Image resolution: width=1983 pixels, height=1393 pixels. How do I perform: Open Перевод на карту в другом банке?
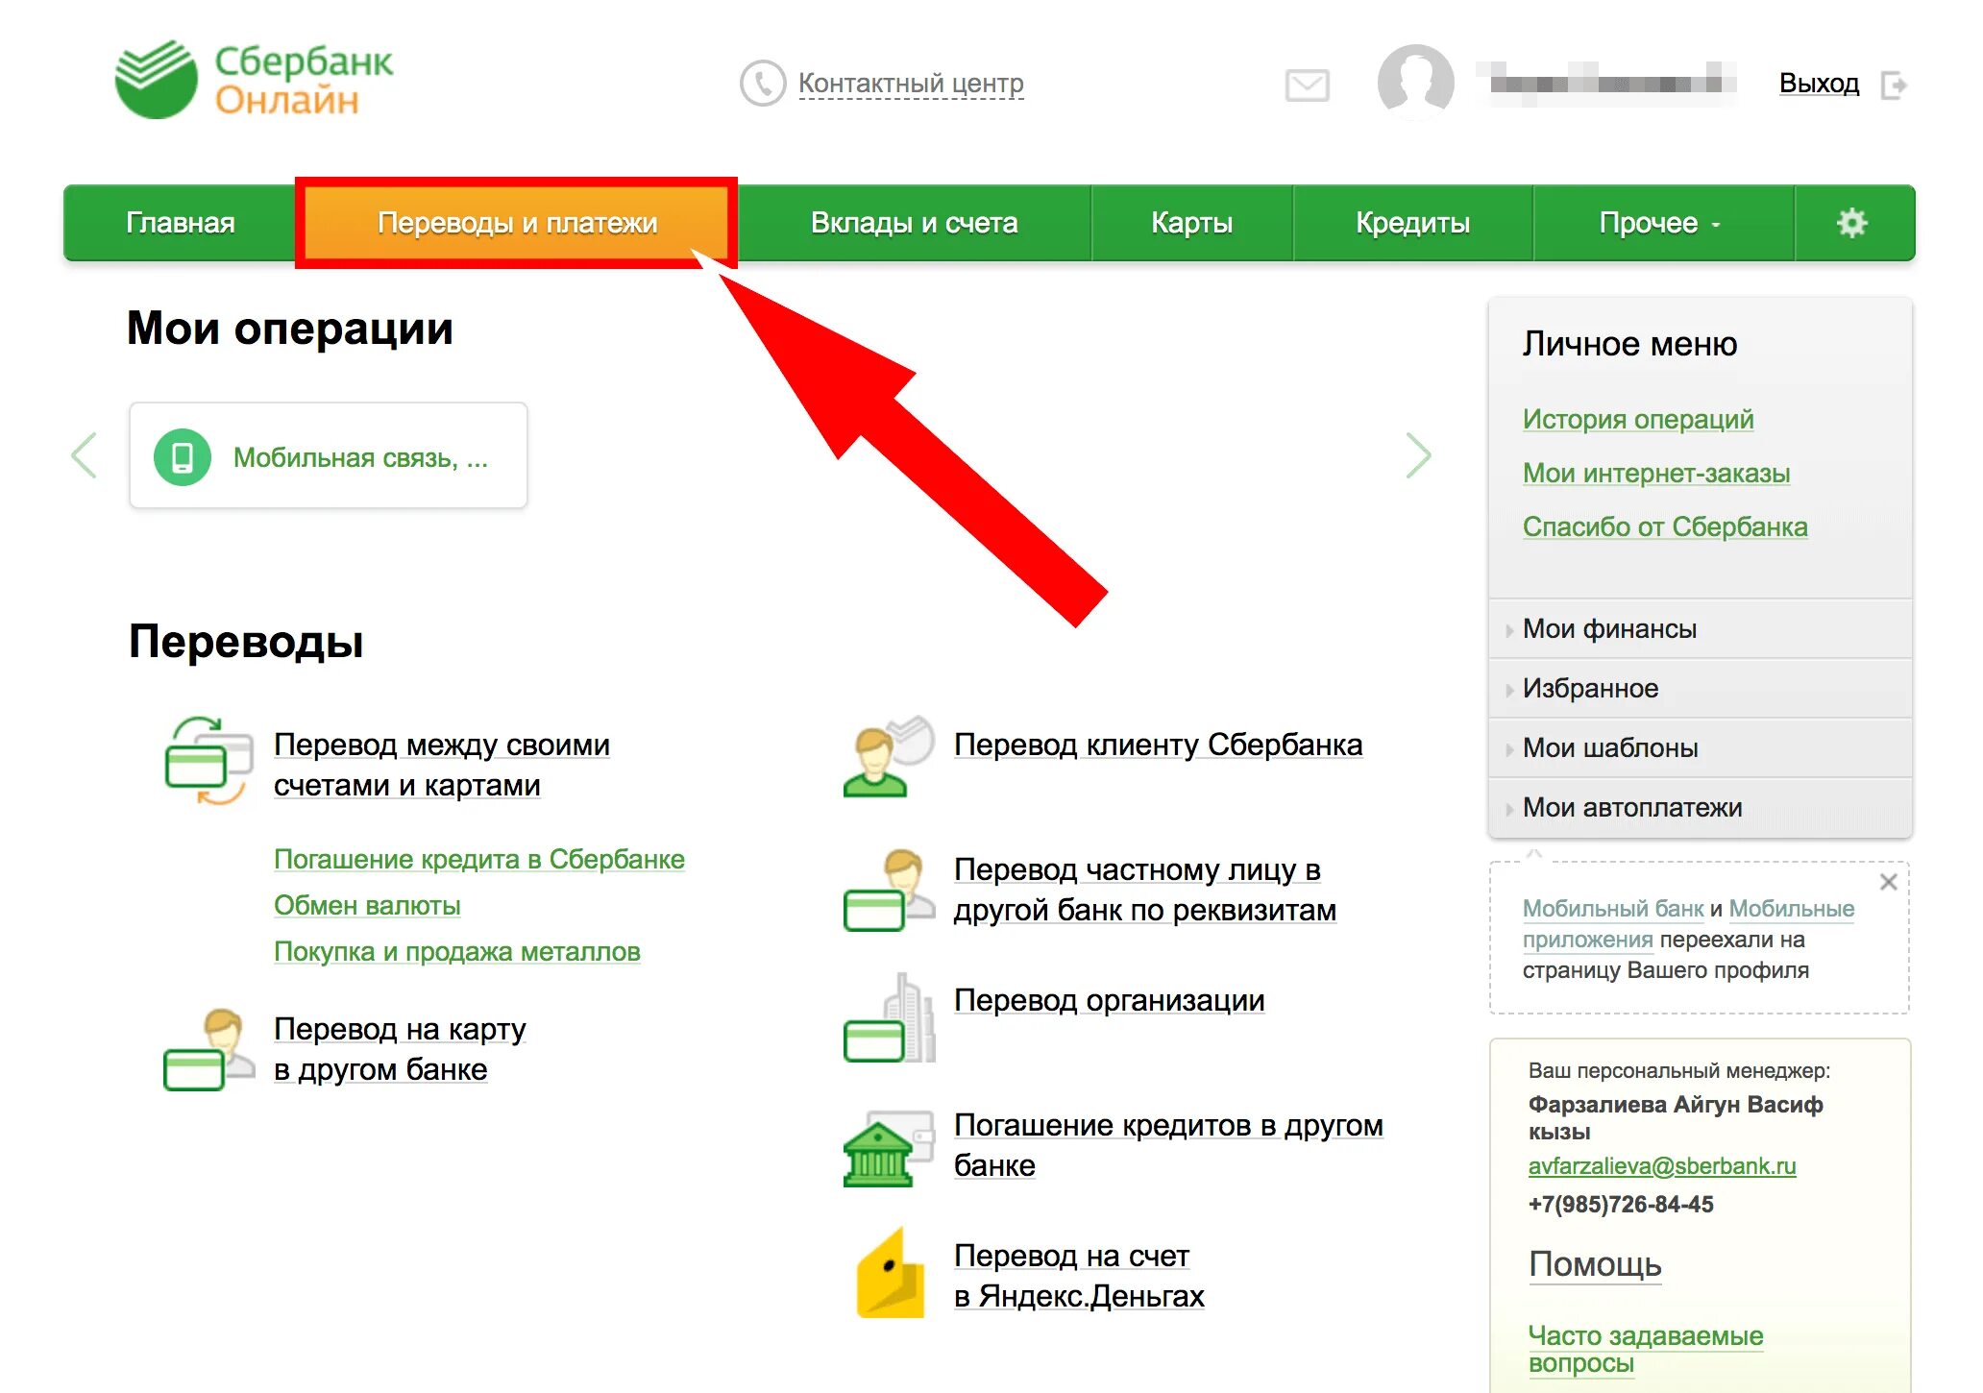tap(400, 1049)
